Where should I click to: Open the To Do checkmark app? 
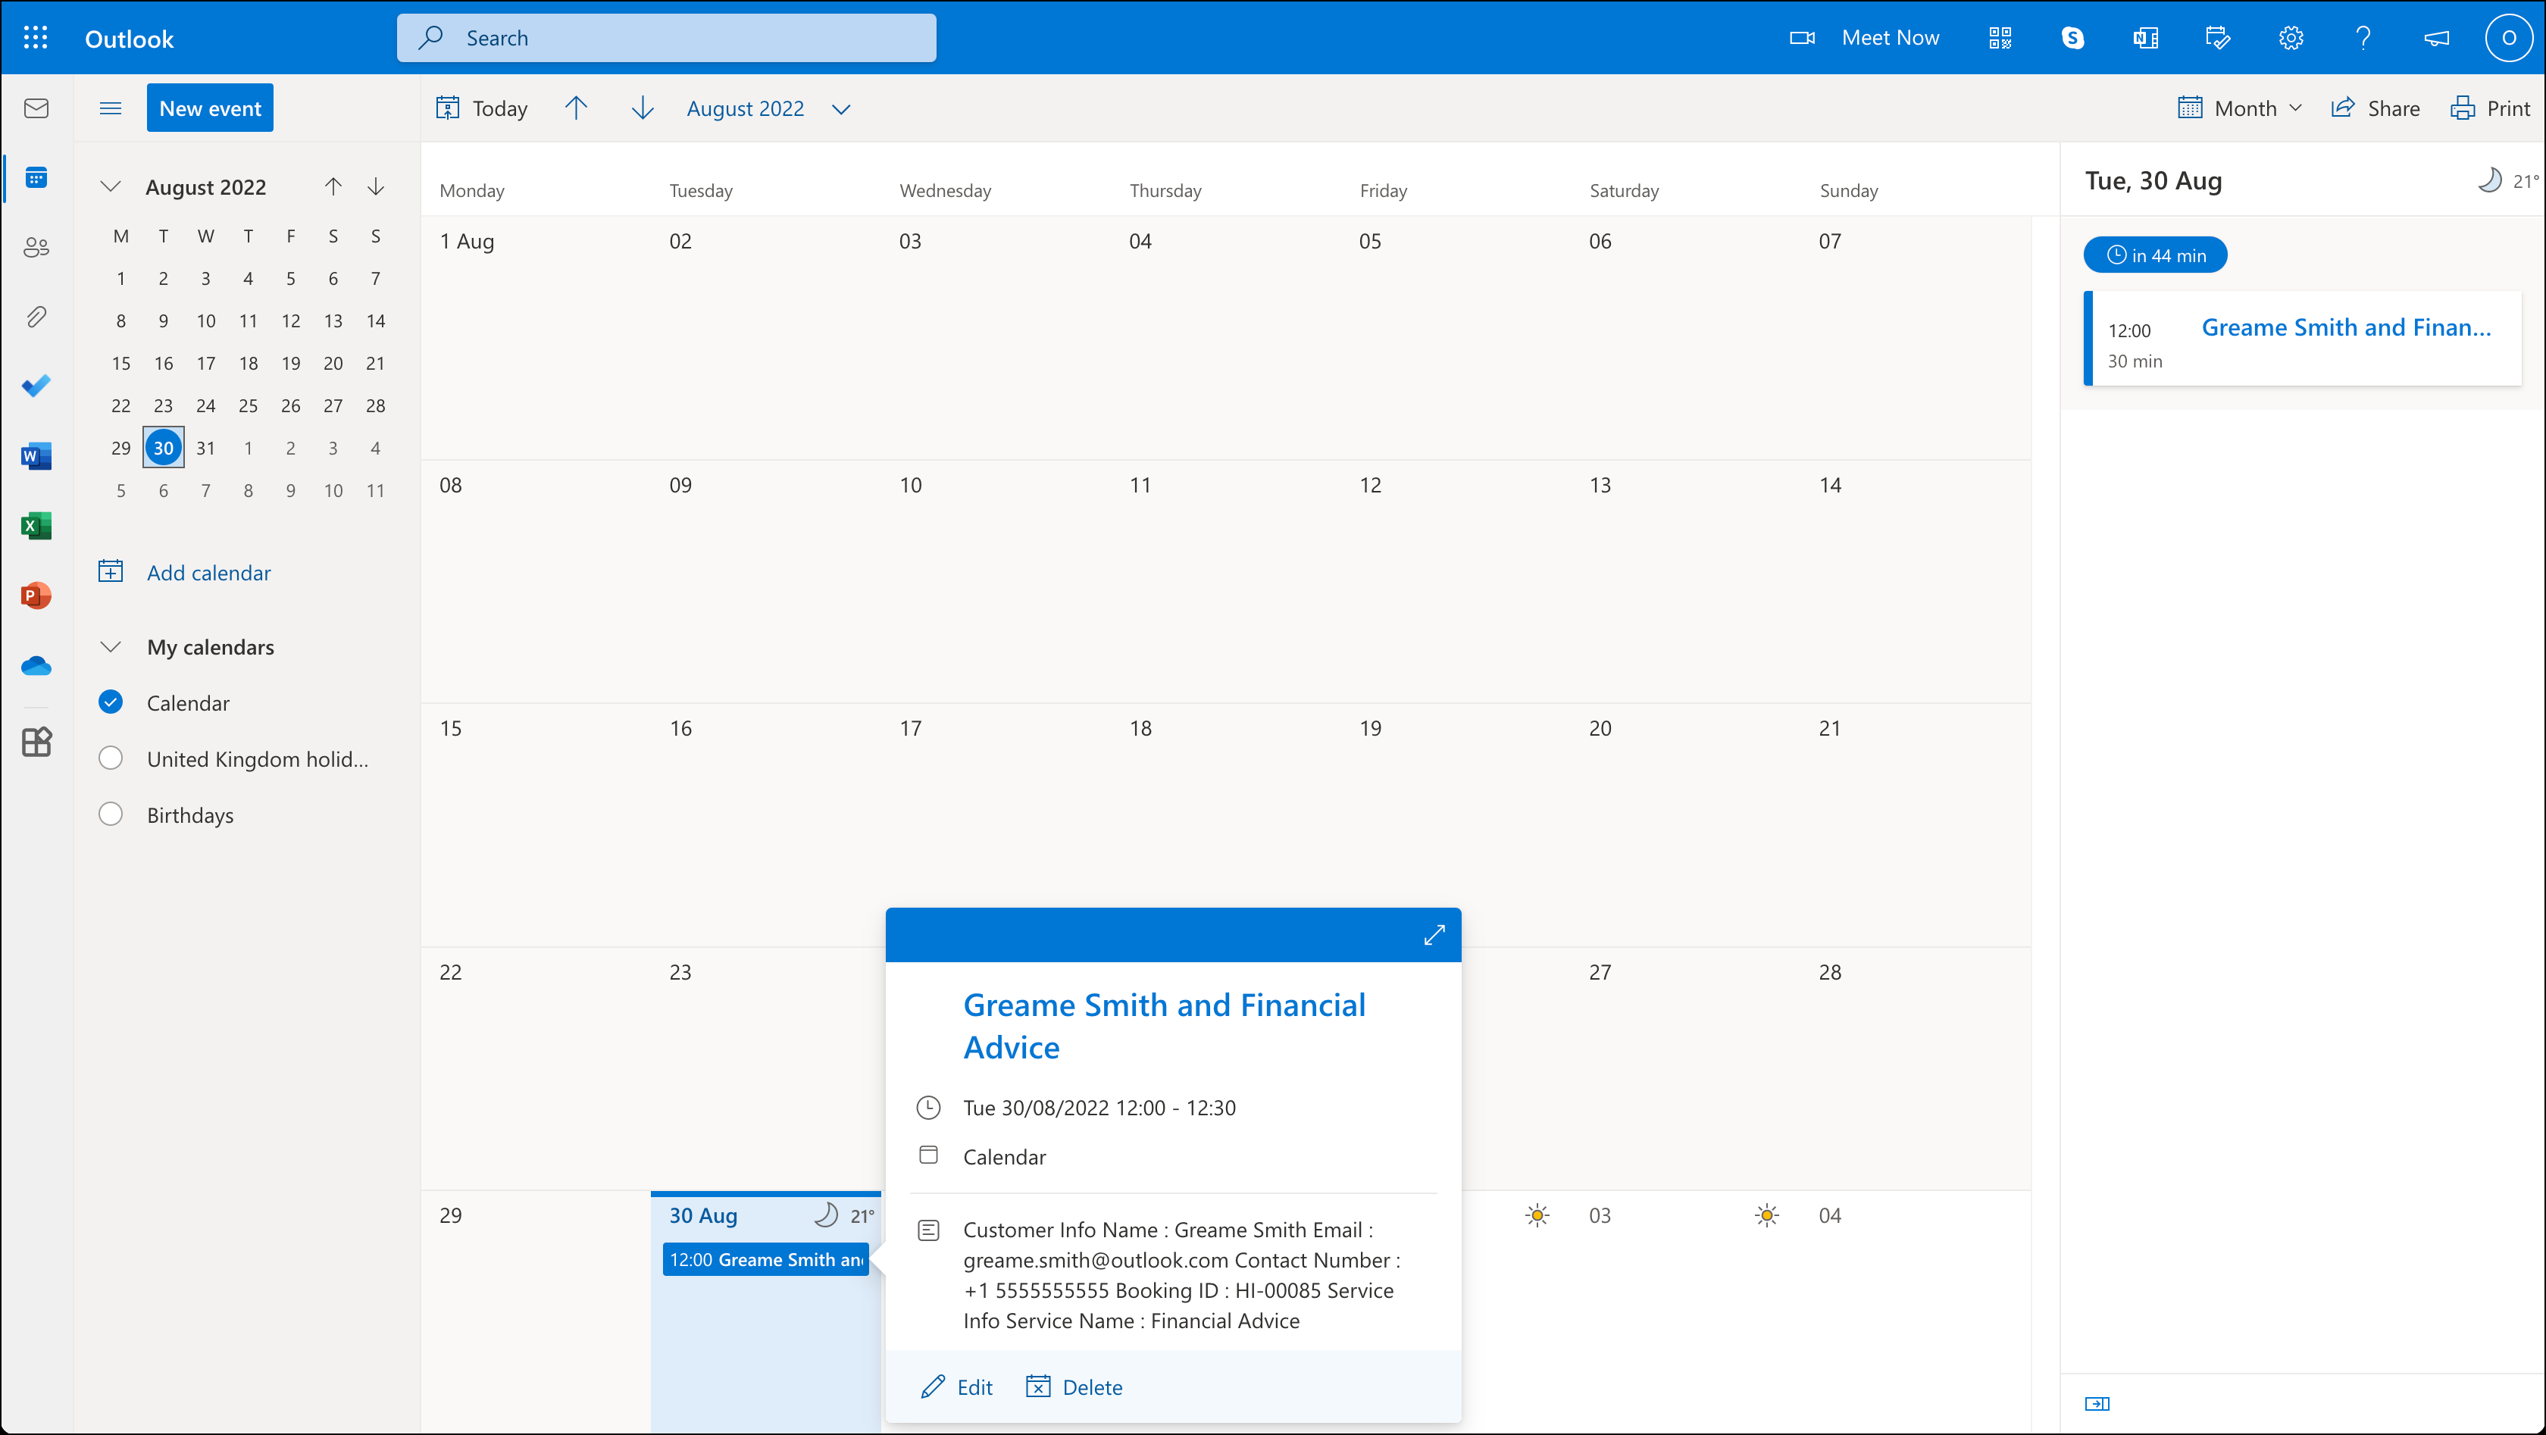[x=36, y=386]
